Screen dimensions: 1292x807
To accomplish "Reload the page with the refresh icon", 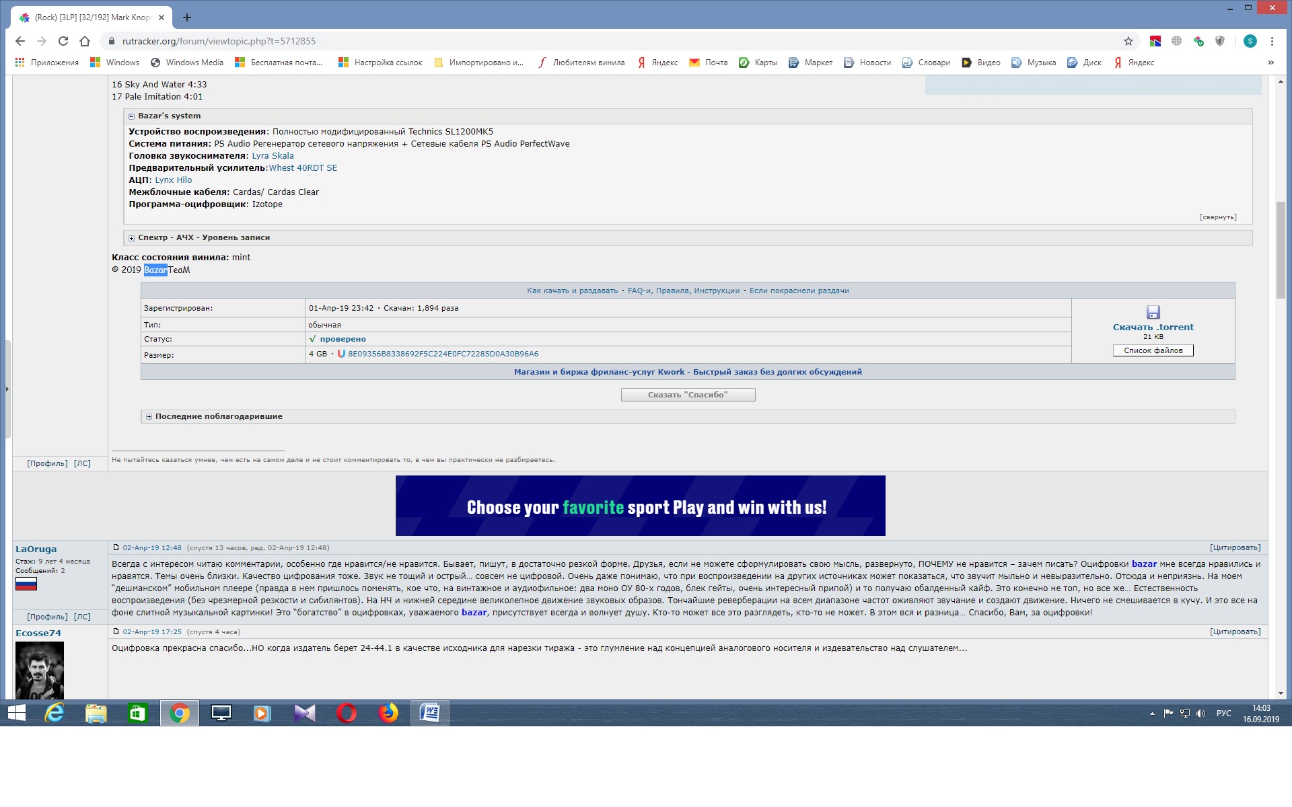I will point(63,41).
